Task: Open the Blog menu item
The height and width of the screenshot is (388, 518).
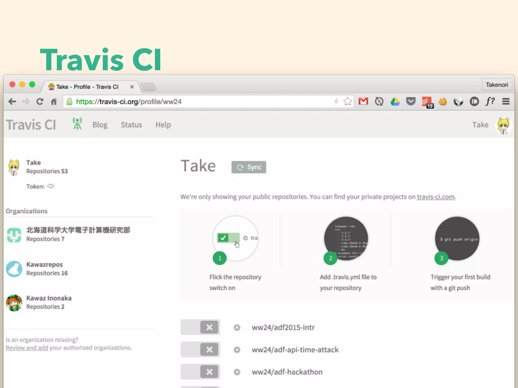Action: pos(100,125)
